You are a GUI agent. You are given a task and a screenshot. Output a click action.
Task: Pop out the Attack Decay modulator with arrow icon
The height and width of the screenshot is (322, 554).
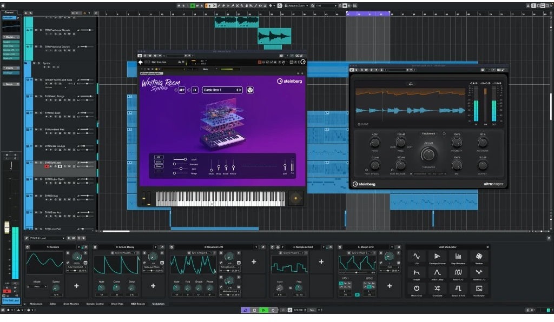coord(162,247)
